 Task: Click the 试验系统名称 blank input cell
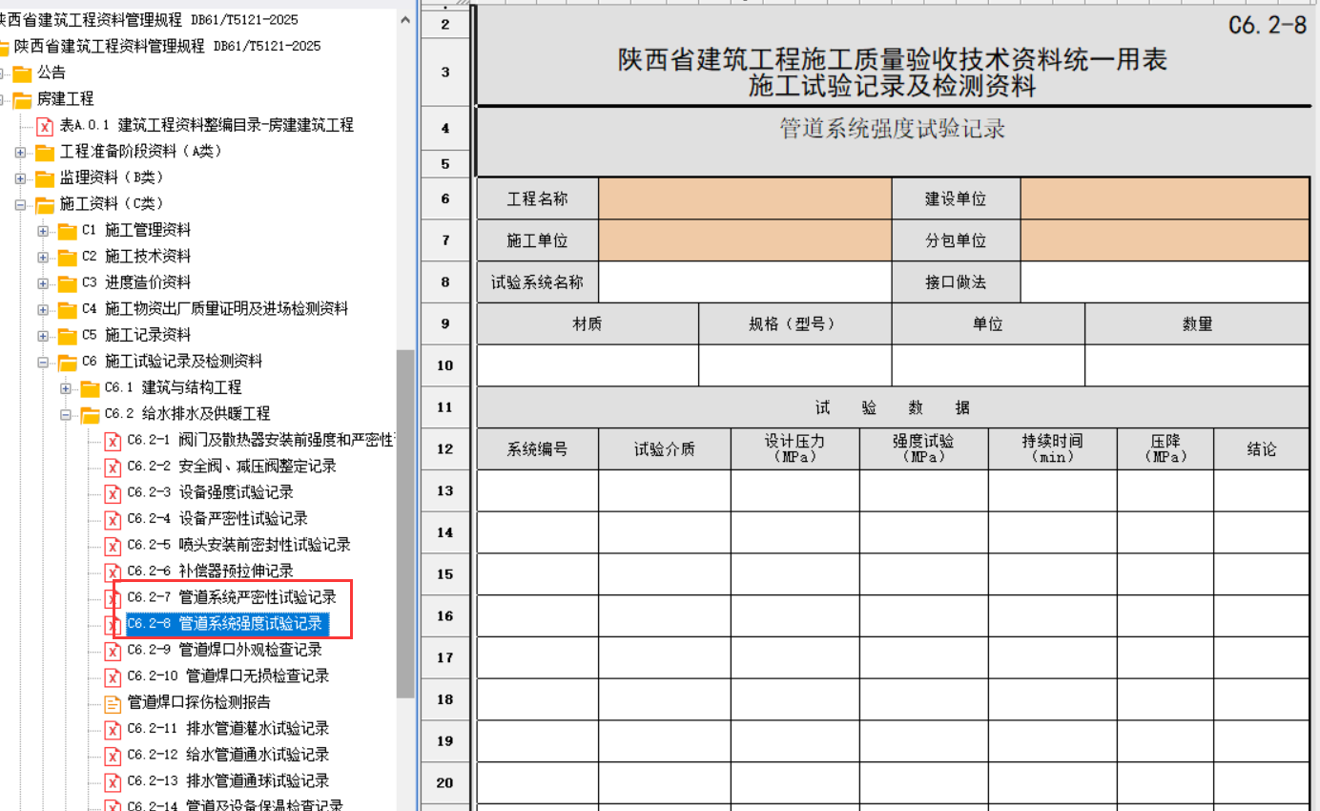745,281
